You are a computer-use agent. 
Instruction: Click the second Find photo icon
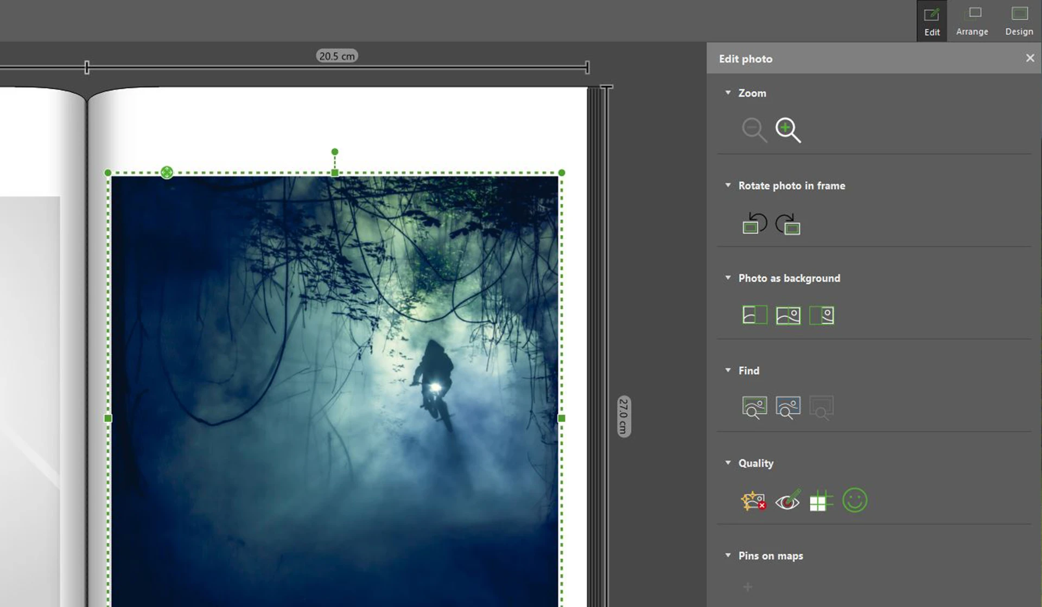[788, 407]
